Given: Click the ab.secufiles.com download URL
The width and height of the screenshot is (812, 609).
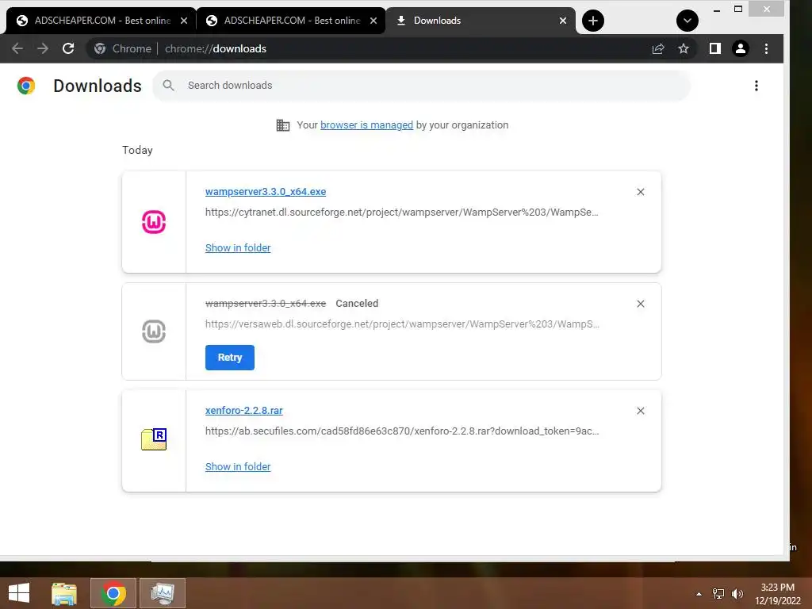Looking at the screenshot, I should pos(402,431).
